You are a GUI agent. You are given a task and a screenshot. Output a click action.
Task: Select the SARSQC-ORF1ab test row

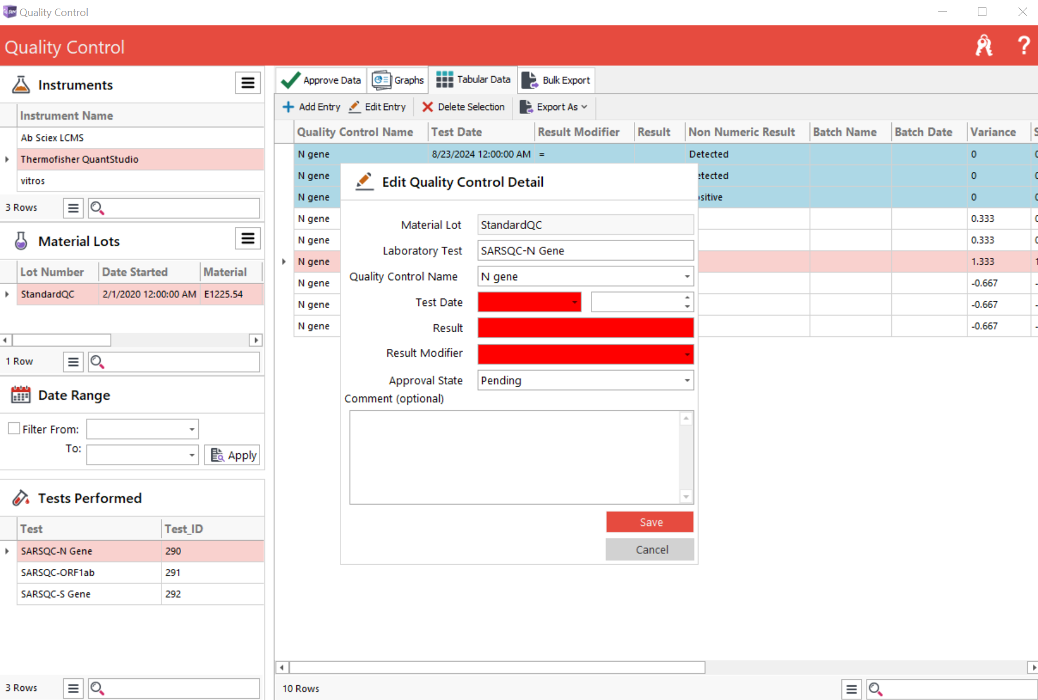click(x=140, y=572)
